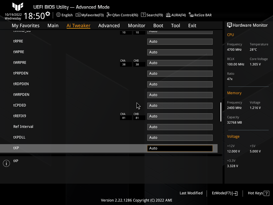Open the tXP value dropdown
273x205 pixels.
[x=180, y=148]
